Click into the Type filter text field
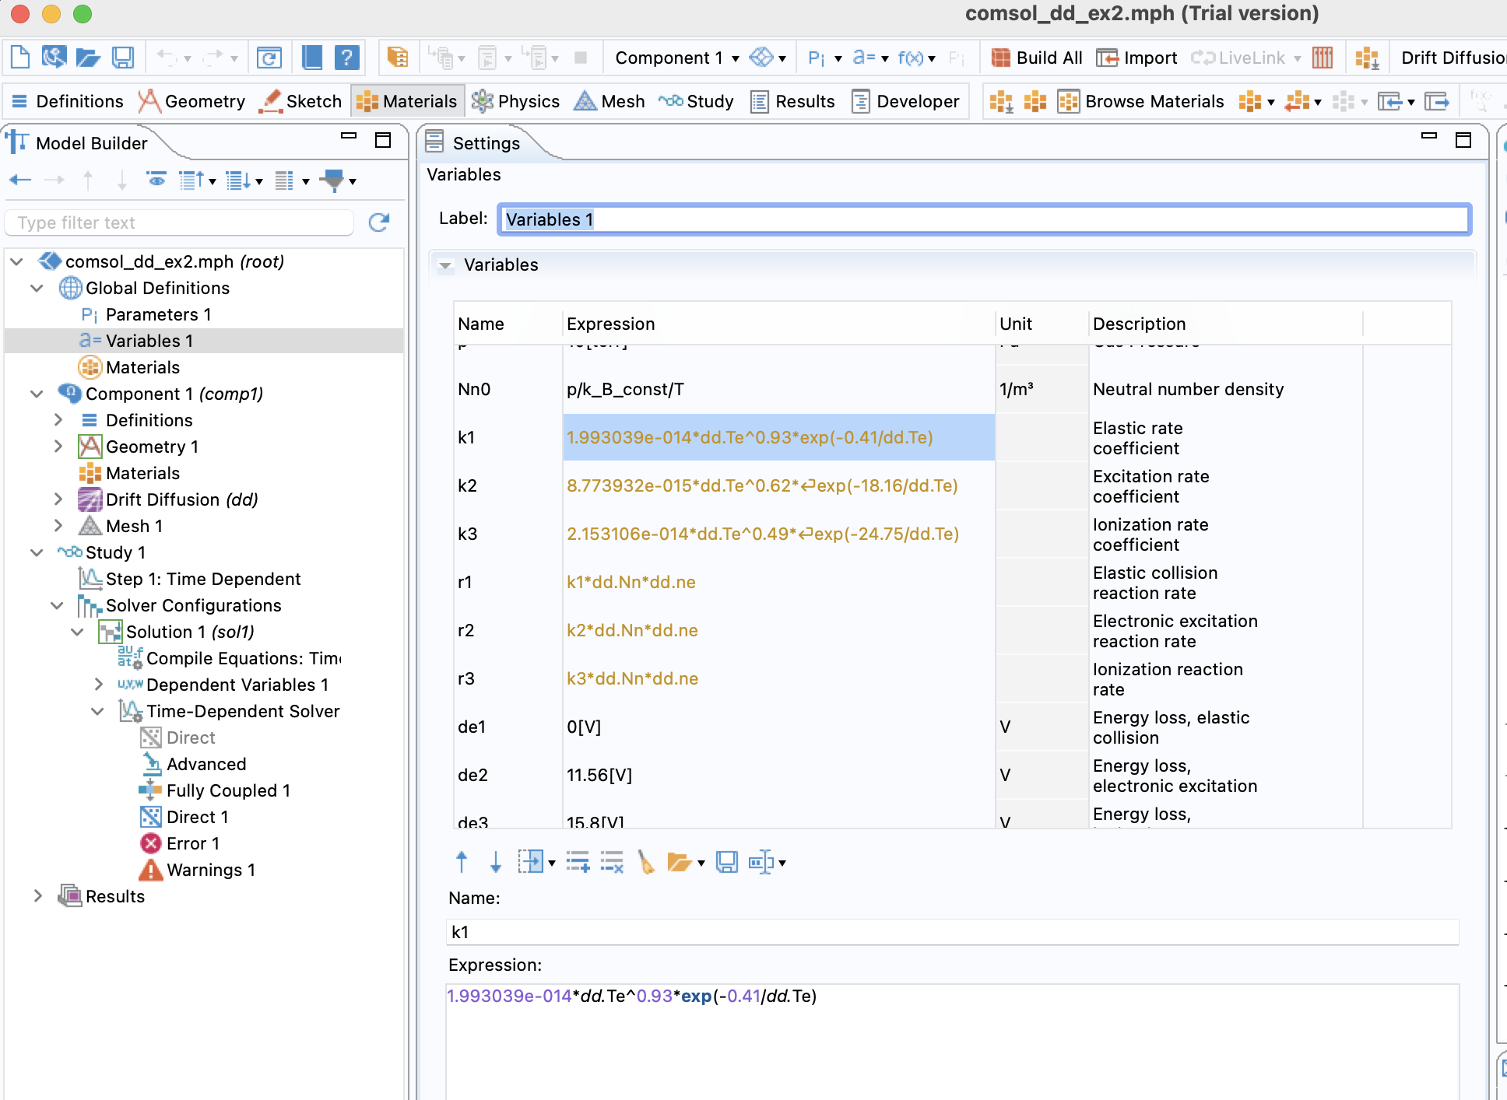 pos(181,222)
